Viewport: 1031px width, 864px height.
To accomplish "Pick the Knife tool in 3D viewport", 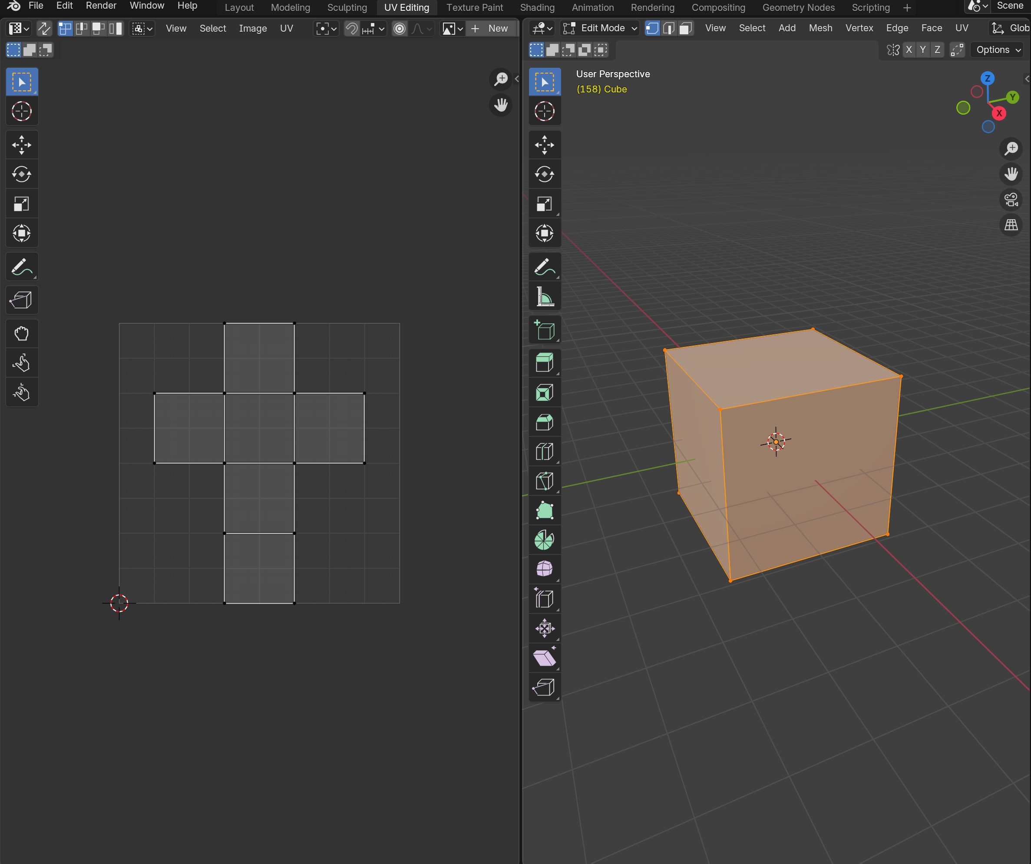I will [545, 481].
